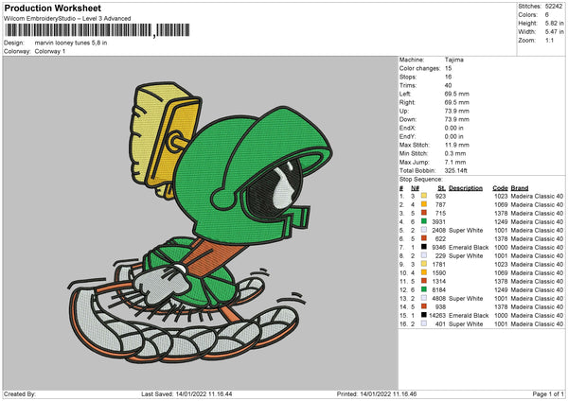This screenshot has width=568, height=401.
Task: Click the stitches count '52242'
Action: coord(554,7)
